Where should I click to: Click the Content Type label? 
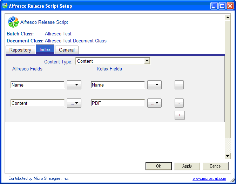59,62
